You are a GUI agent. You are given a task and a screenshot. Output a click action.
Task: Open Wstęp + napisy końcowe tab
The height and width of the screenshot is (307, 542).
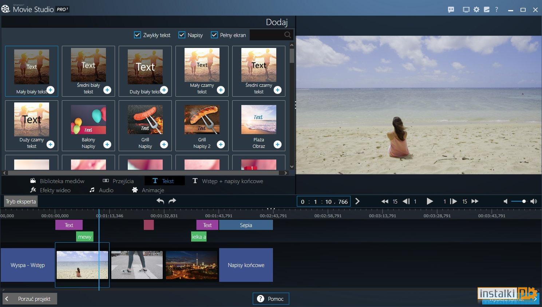pos(228,181)
